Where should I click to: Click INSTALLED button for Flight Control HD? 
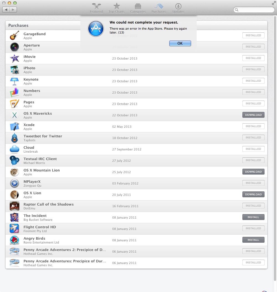(x=253, y=229)
